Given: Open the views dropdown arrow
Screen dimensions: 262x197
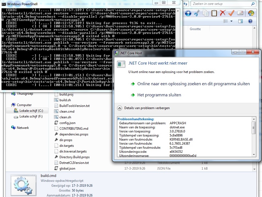Looking at the screenshot, I should click(231, 21).
